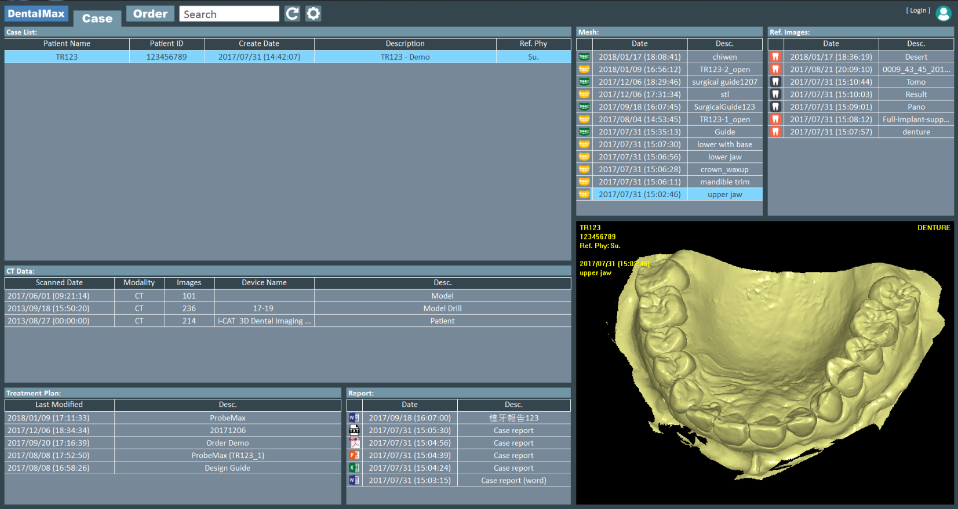Click the tooth icon for Result image

pyautogui.click(x=775, y=94)
